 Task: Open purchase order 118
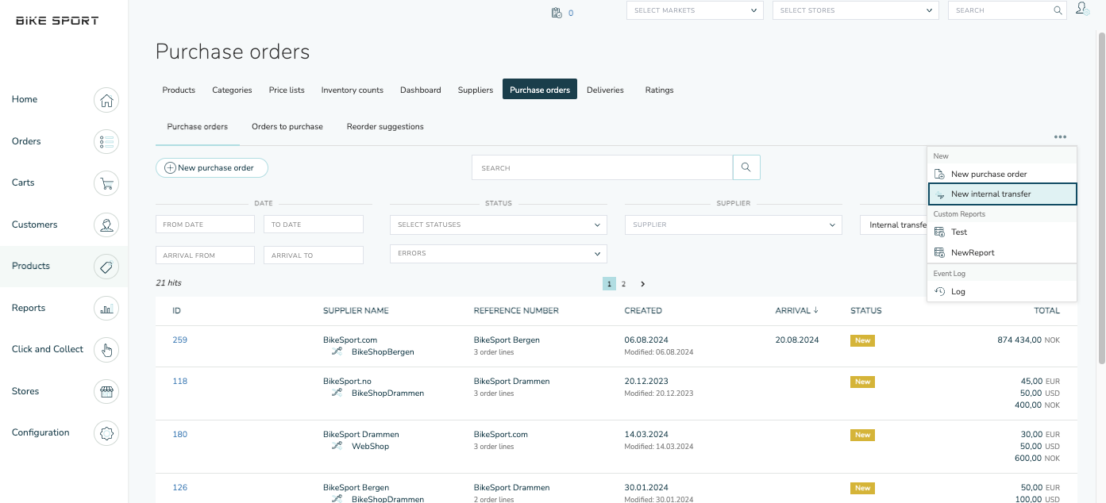coord(179,381)
